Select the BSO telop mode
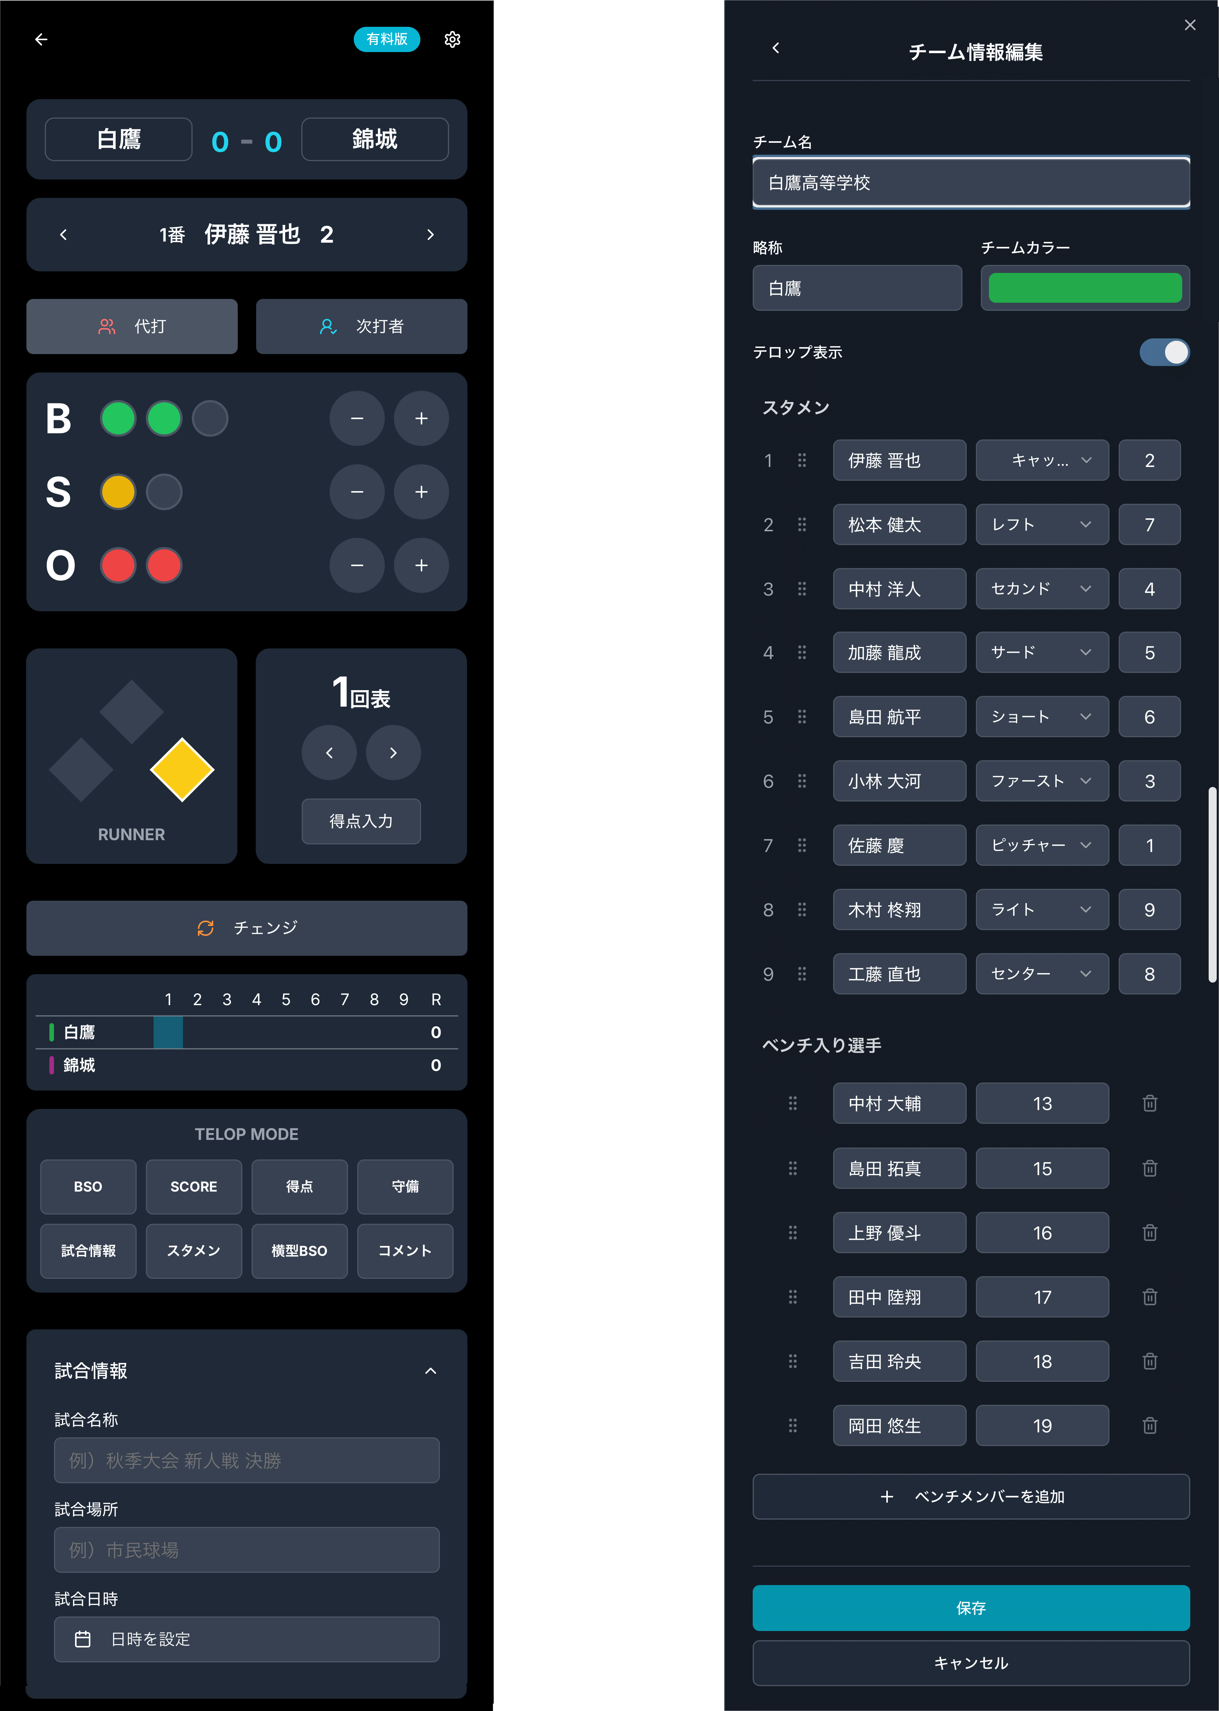This screenshot has width=1219, height=1711. pos(88,1187)
